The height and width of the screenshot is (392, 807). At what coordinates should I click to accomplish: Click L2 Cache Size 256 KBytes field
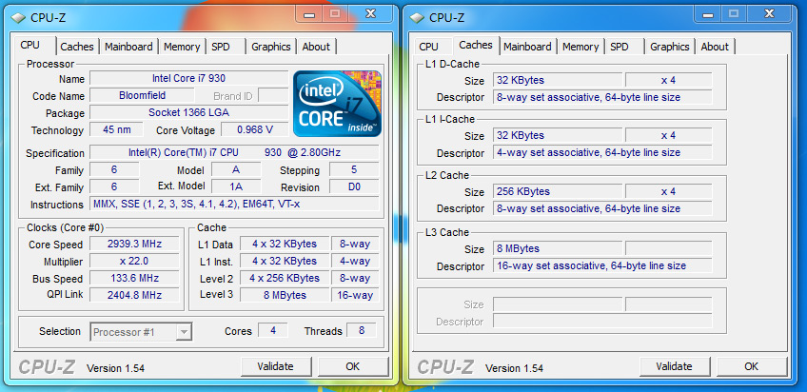tap(558, 191)
